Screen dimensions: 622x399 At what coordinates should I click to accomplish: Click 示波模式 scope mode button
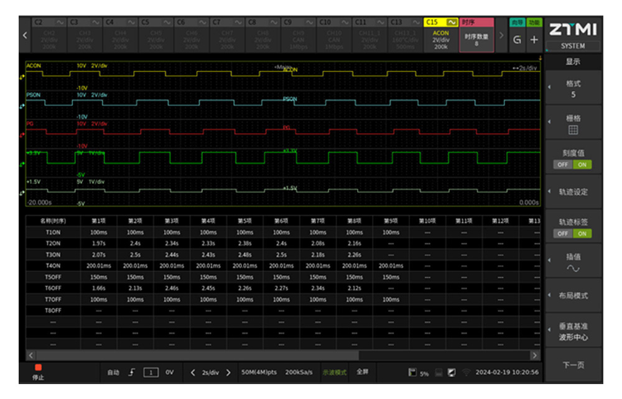[335, 372]
